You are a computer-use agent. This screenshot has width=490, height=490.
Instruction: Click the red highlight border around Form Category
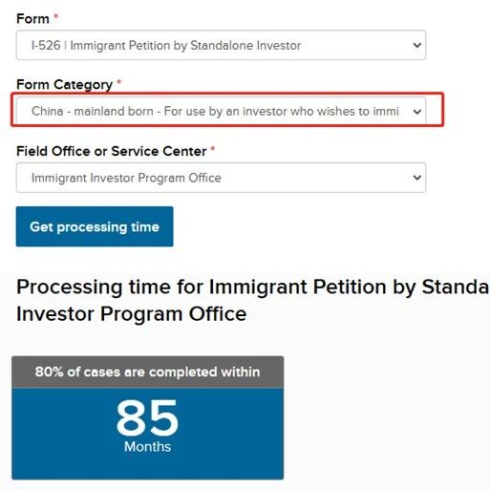(227, 94)
